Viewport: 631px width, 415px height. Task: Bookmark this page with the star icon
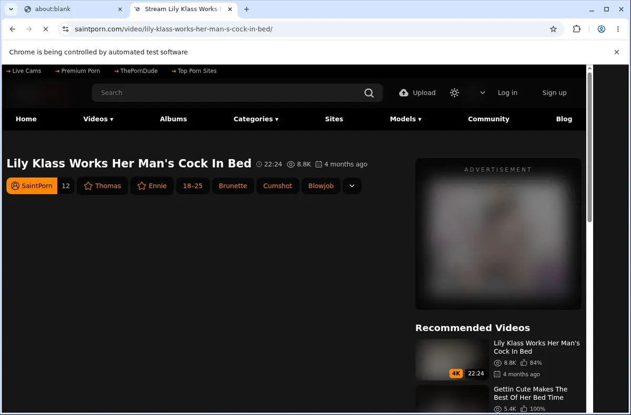(553, 29)
